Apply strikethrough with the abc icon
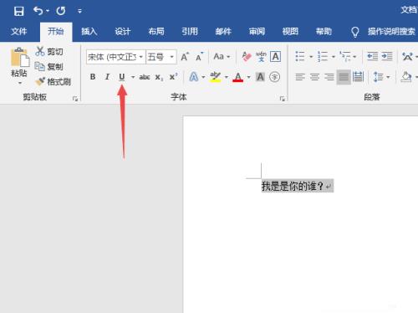This screenshot has width=418, height=313. (145, 77)
